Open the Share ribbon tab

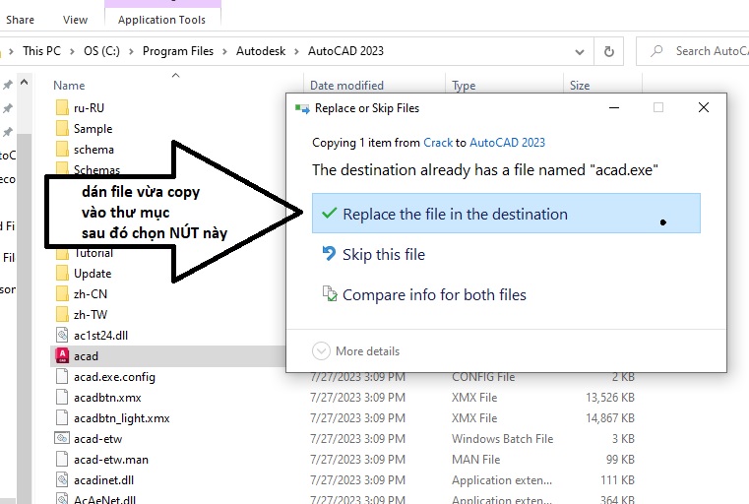click(x=20, y=19)
